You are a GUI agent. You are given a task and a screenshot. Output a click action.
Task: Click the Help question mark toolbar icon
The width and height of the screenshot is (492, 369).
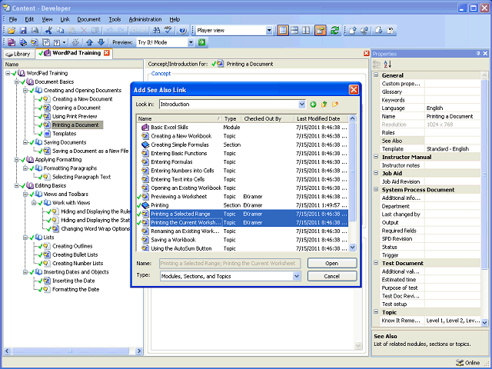[181, 30]
